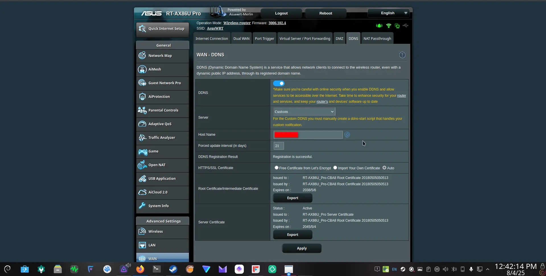Click the Game controller icon
The image size is (546, 276).
point(142,151)
